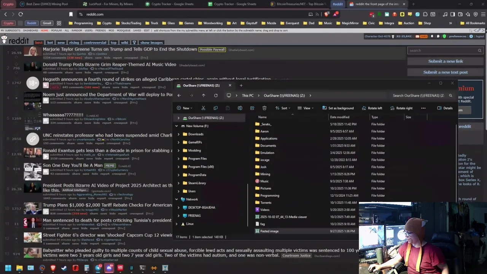
Task: Expand the SteamLibrary tree node
Action: 178,183
